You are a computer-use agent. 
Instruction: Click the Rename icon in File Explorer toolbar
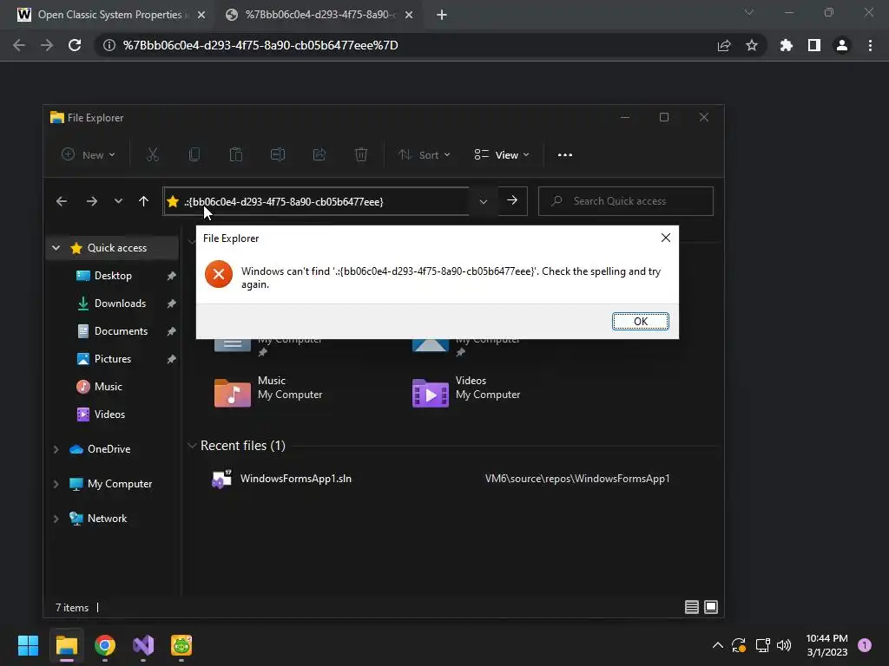[278, 154]
